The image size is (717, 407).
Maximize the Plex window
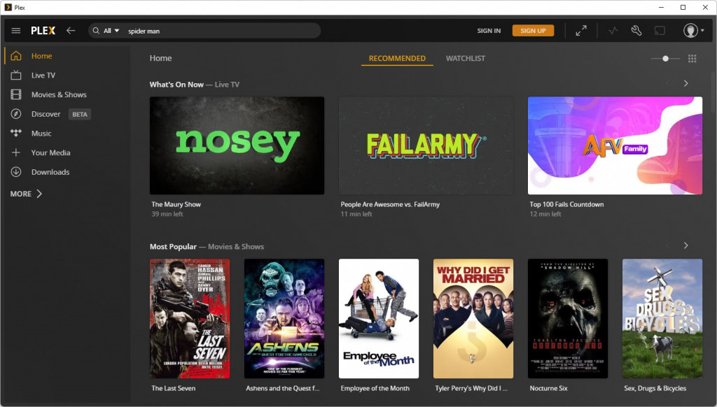683,7
